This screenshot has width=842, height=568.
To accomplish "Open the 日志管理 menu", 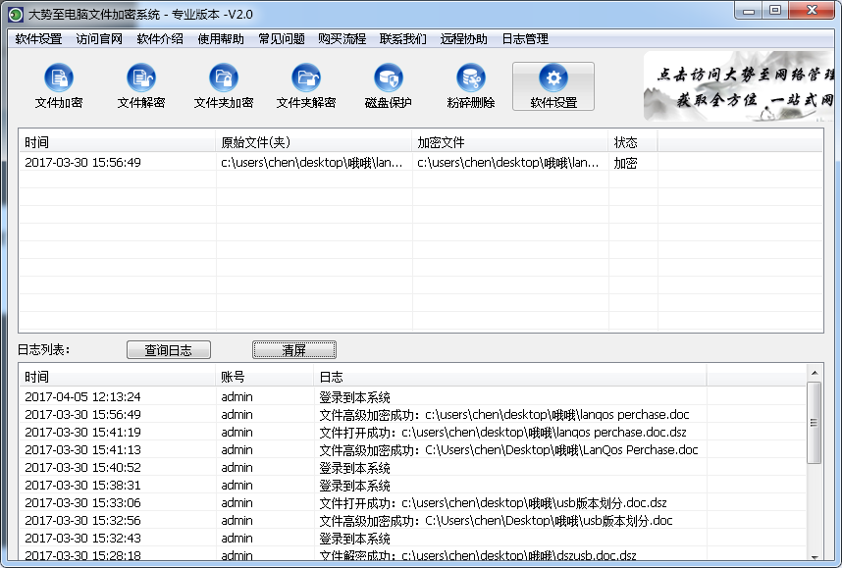I will tap(525, 39).
